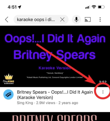Tap the battery status icon

(x=101, y=7)
